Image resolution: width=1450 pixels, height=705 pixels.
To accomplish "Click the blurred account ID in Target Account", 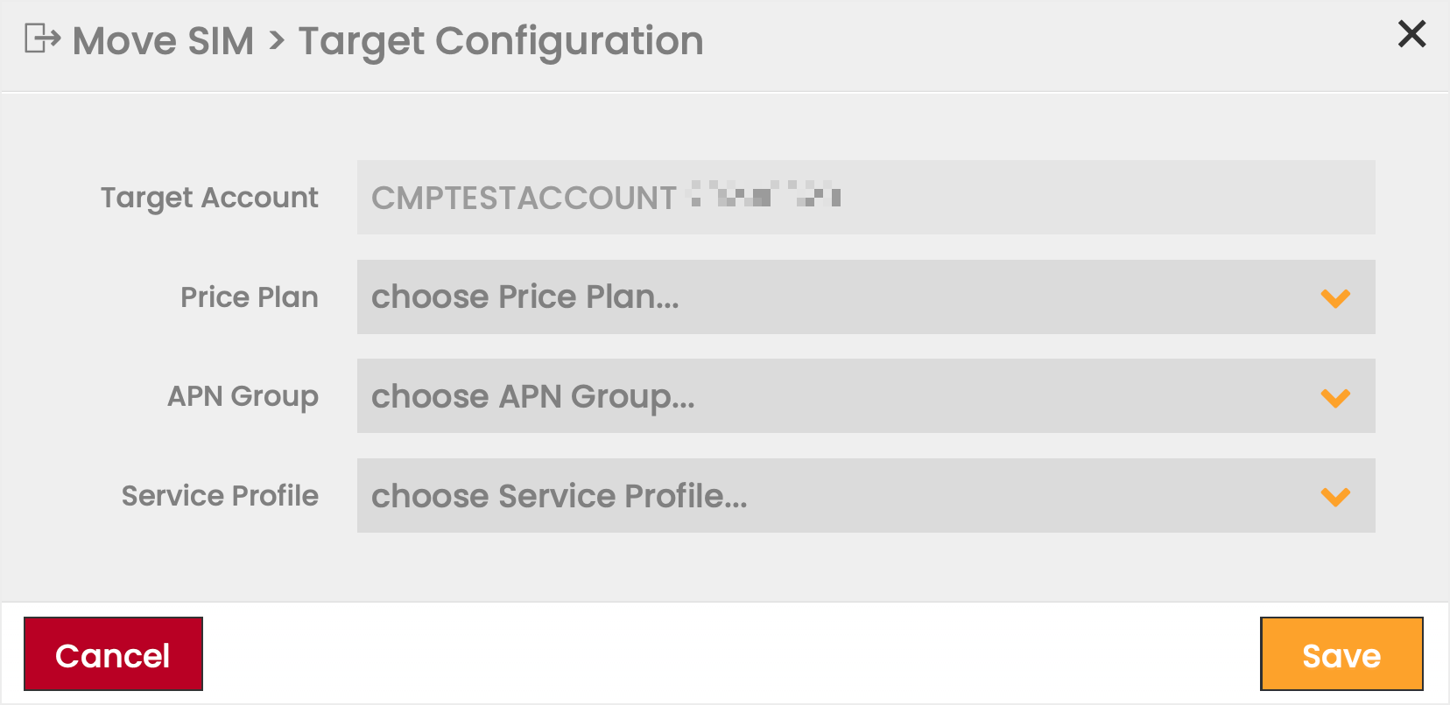I will [x=765, y=194].
